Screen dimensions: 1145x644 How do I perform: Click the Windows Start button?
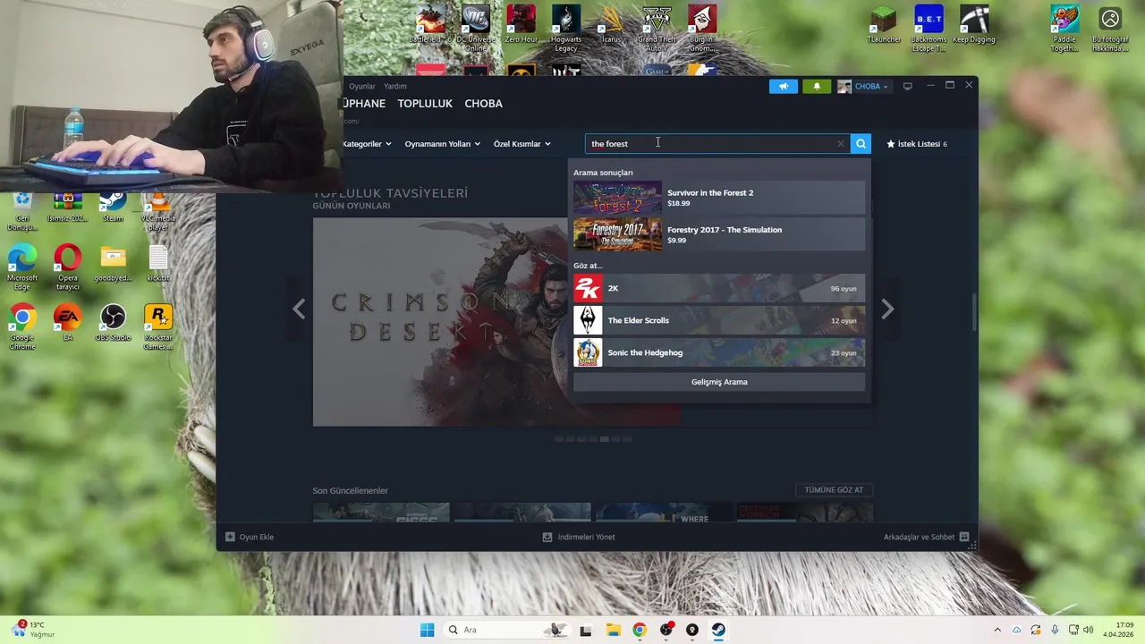tap(427, 630)
